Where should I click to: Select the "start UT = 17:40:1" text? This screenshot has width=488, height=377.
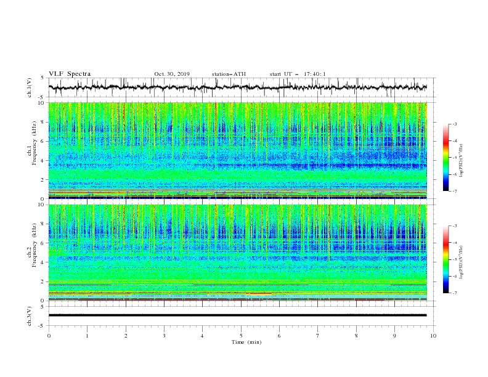(298, 74)
